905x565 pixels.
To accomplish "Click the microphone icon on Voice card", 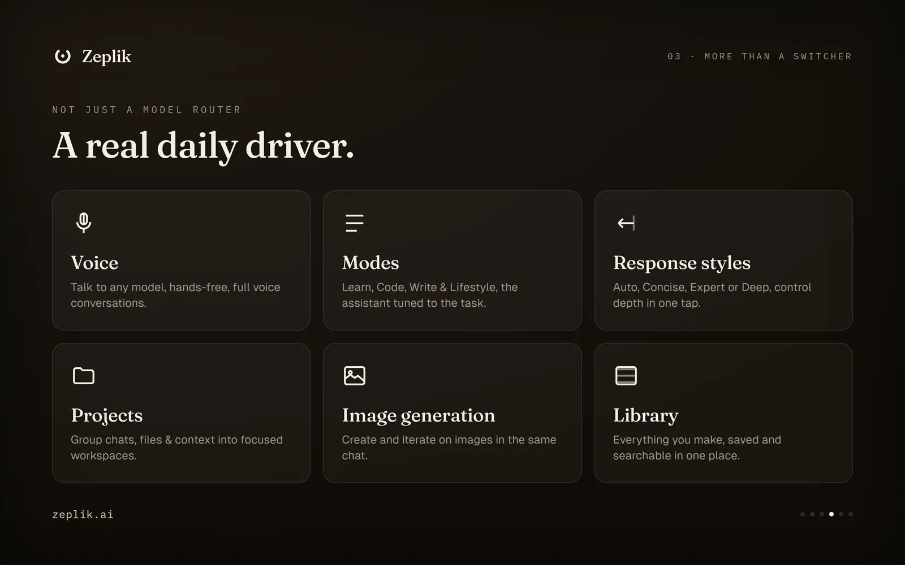I will (84, 223).
